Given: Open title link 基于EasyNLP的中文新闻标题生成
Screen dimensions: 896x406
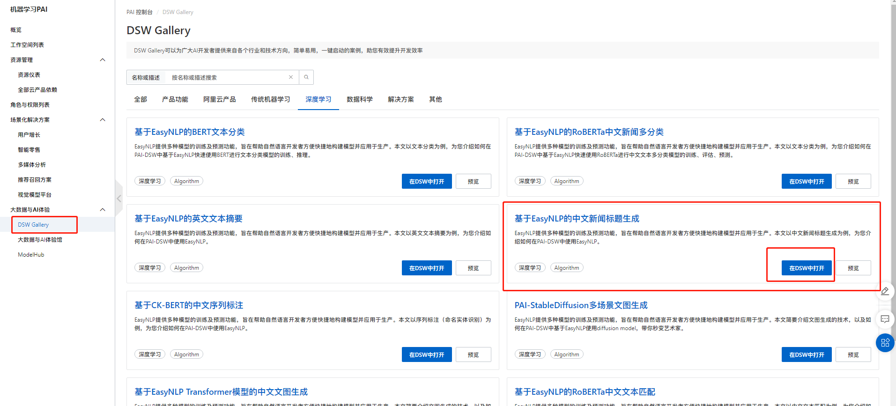Looking at the screenshot, I should [x=577, y=219].
